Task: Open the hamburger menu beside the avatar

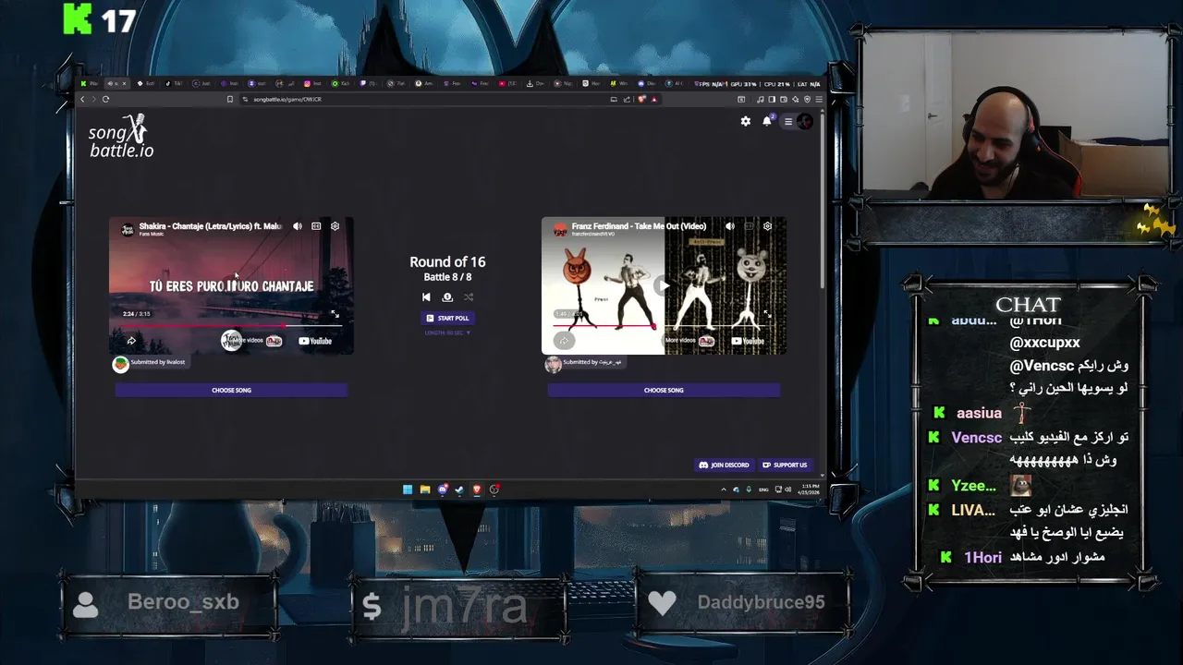Action: pos(787,121)
